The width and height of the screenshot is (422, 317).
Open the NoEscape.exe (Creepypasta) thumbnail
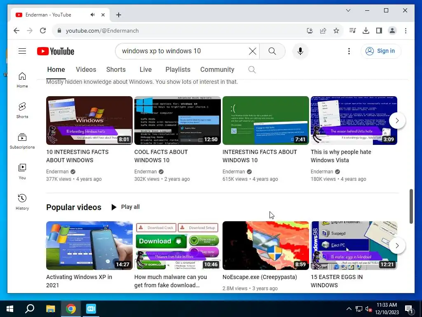[266, 246]
